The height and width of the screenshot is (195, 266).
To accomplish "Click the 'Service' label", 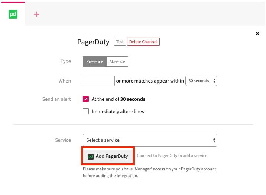I will pyautogui.click(x=63, y=140).
